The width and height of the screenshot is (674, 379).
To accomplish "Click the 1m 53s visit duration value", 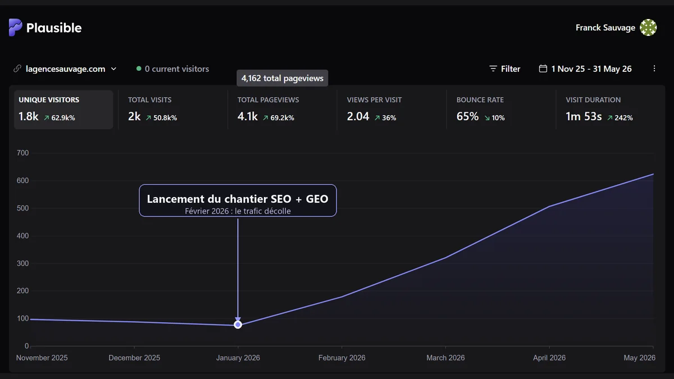I will point(584,117).
